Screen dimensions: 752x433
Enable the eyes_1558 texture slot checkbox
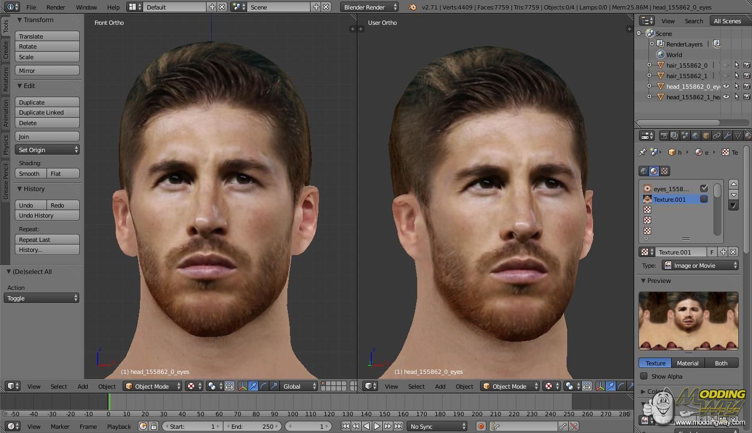tap(704, 189)
